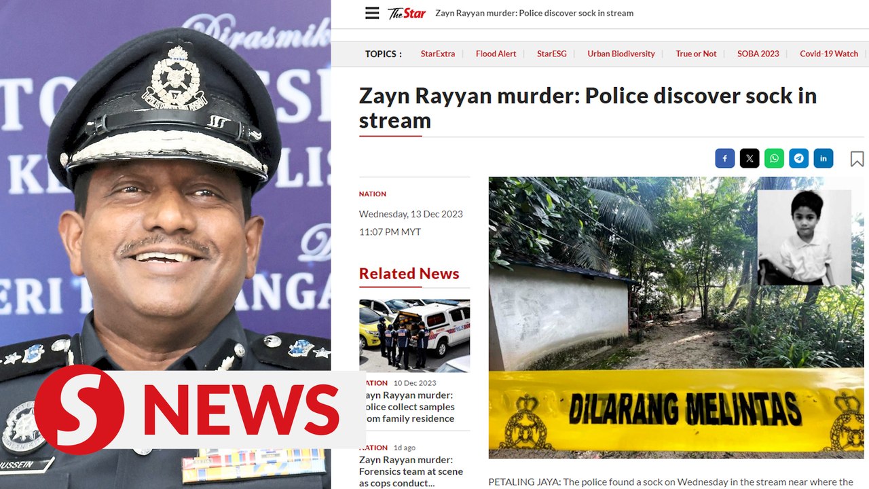The width and height of the screenshot is (869, 489).
Task: Share article on LinkedIn
Action: (x=824, y=158)
